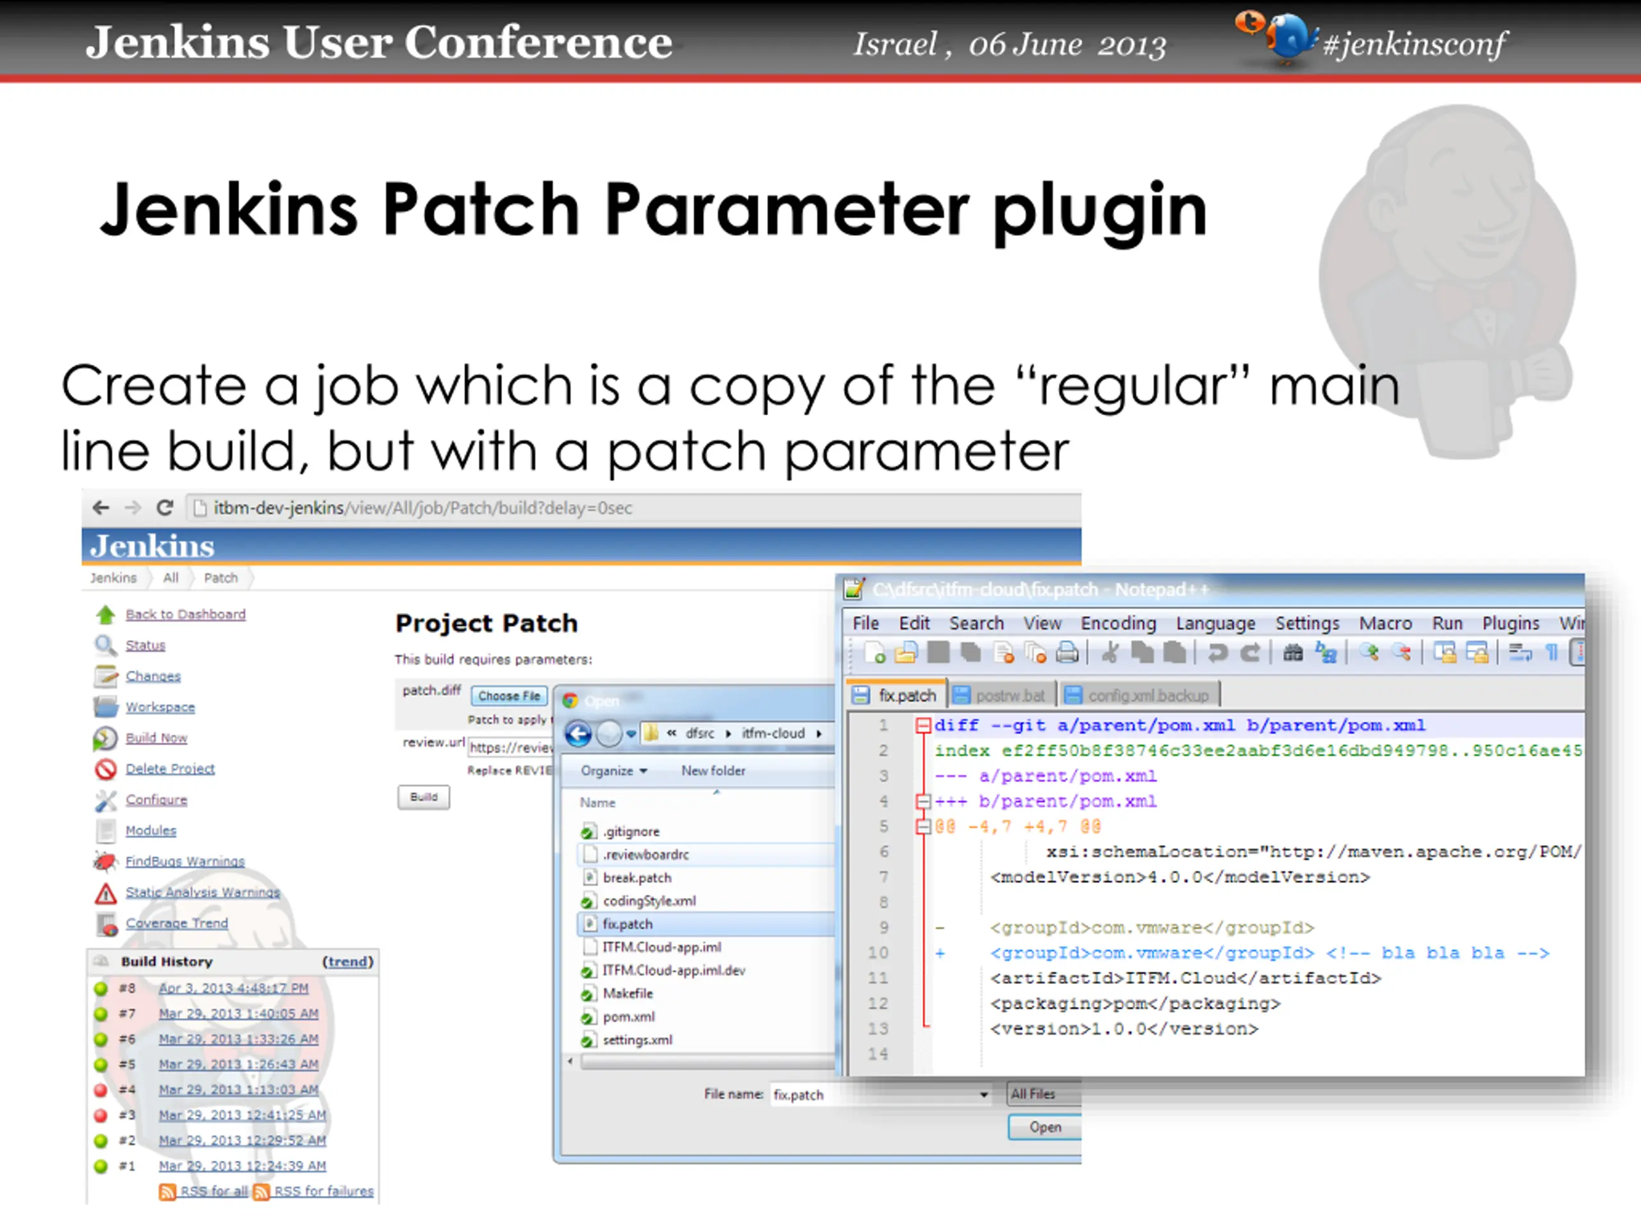This screenshot has height=1230, width=1641.
Task: Switch to the config.xml.backup tab
Action: (x=1140, y=696)
